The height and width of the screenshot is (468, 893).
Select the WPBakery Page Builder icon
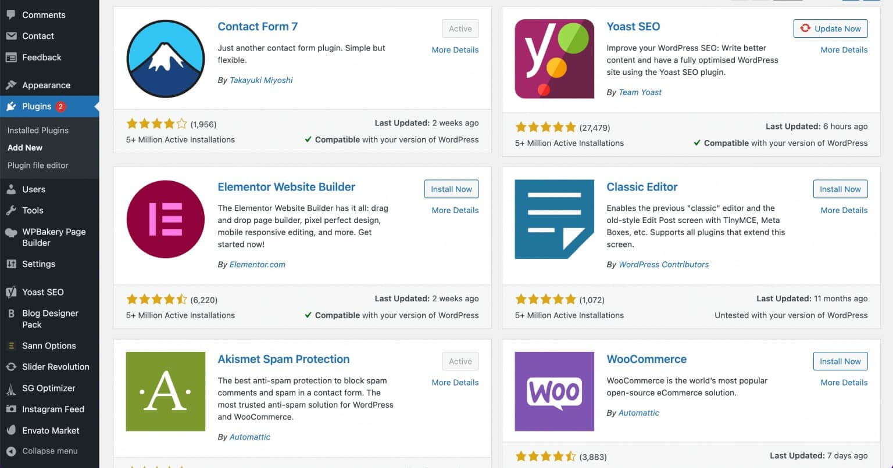tap(12, 232)
